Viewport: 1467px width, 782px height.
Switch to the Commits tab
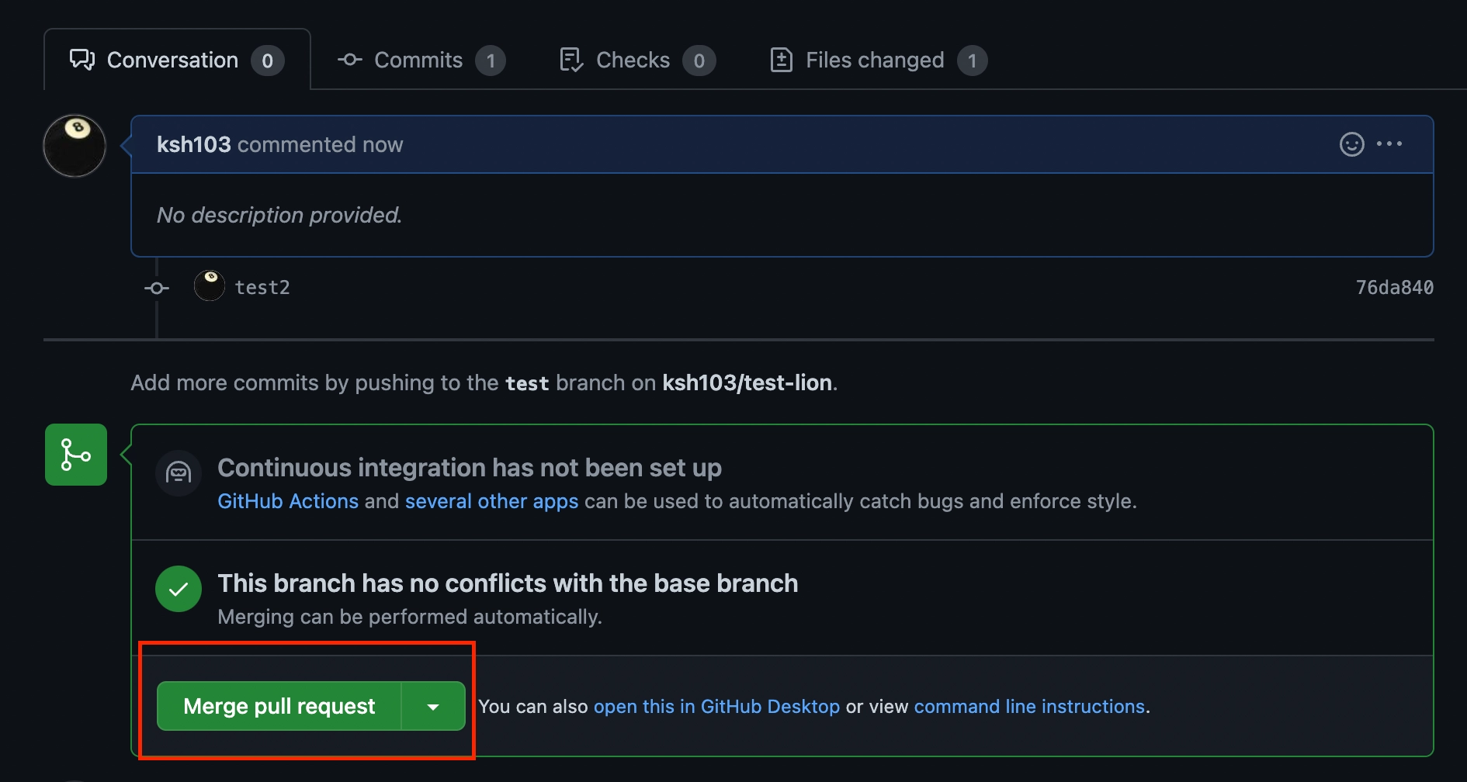[421, 60]
